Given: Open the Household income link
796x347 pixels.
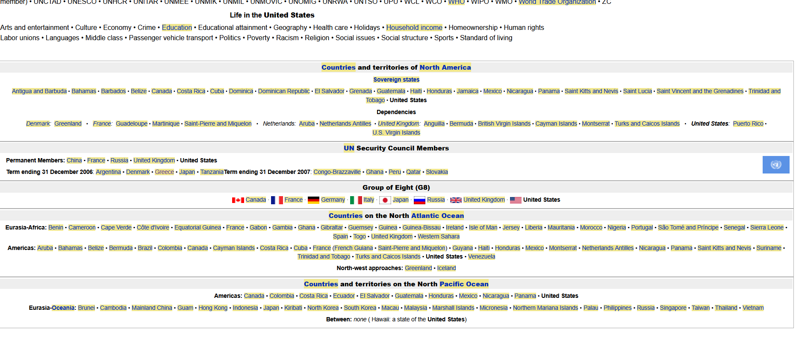Looking at the screenshot, I should 414,27.
